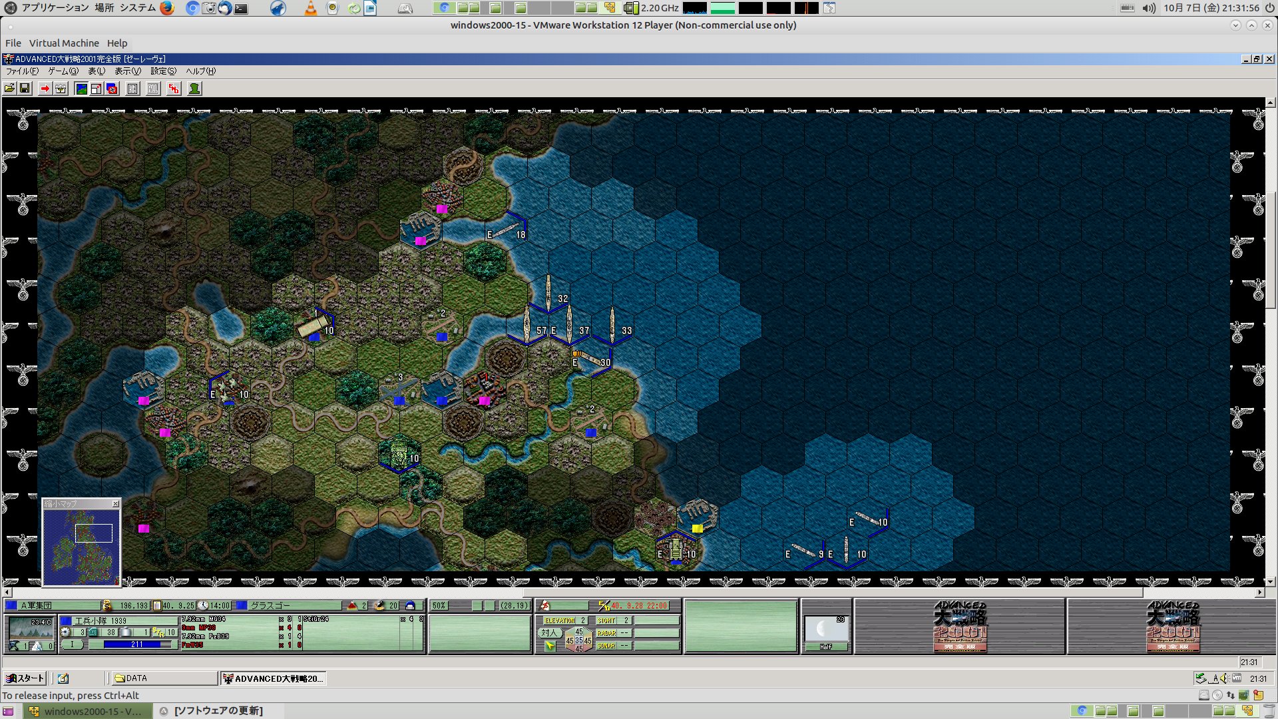Open the システム system menu
Viewport: 1278px width, 719px height.
tap(138, 8)
